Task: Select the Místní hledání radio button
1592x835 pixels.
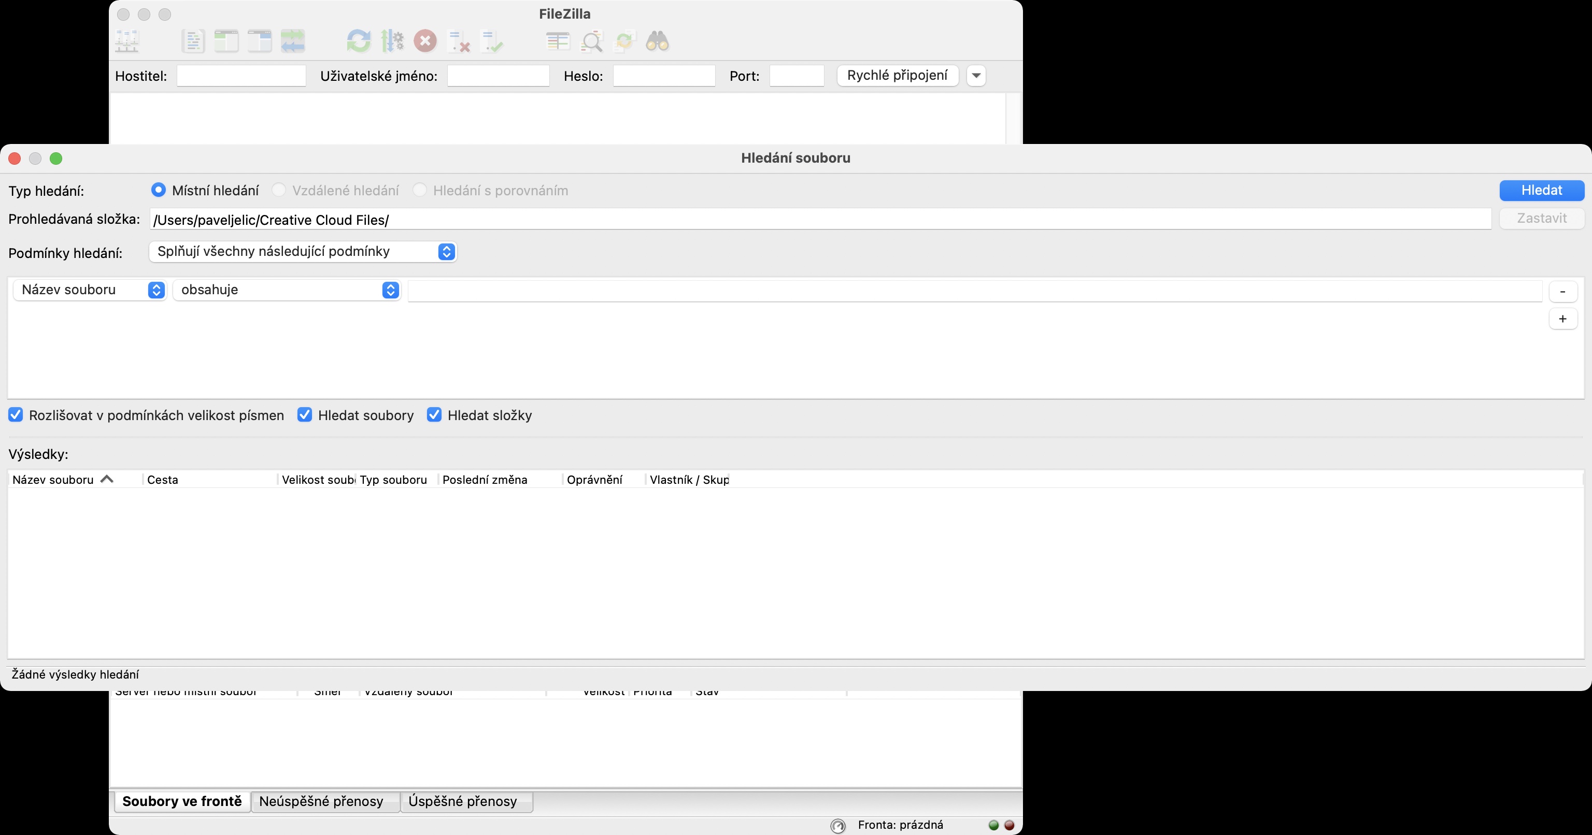Action: coord(159,190)
